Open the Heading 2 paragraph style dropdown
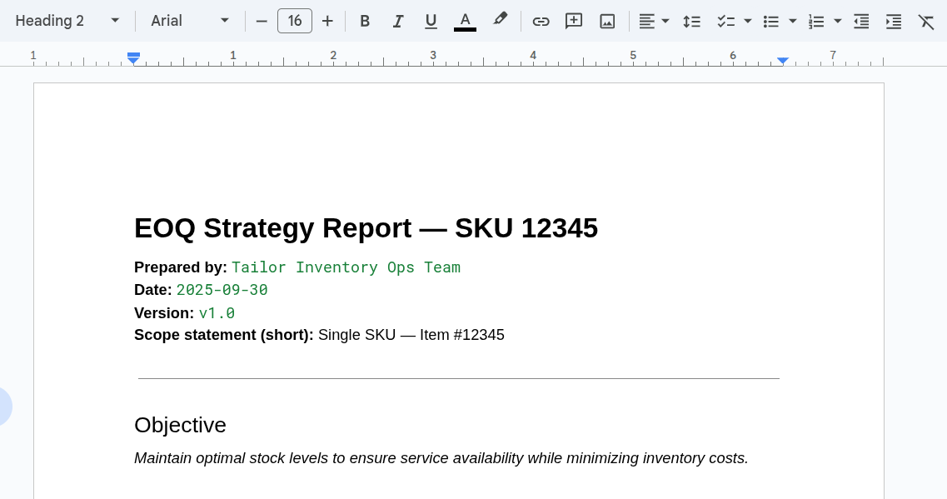The width and height of the screenshot is (947, 499). pos(67,21)
